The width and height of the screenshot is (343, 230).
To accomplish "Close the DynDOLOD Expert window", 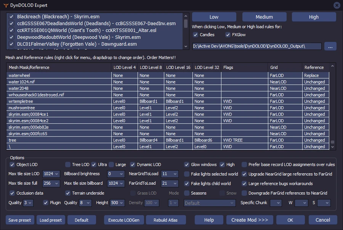I will (x=337, y=5).
